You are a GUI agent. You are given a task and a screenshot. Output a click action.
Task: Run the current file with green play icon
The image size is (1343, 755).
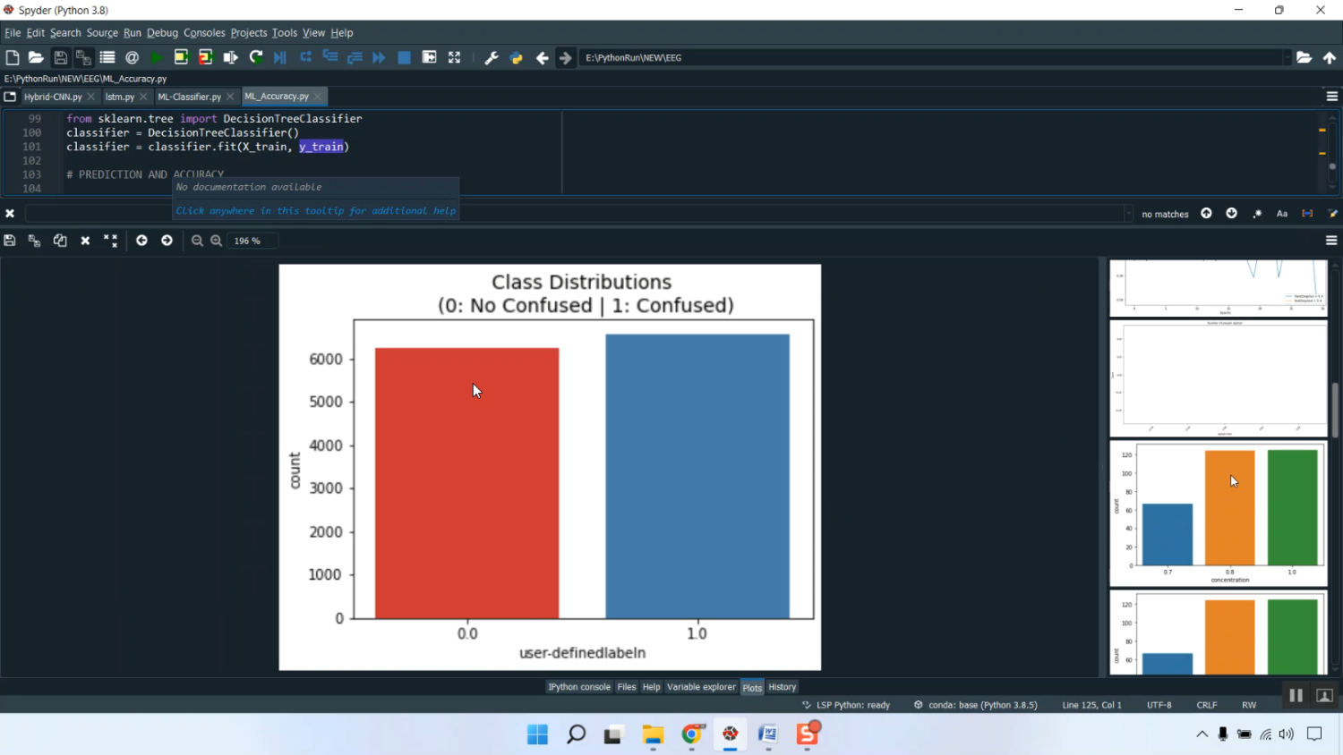[x=157, y=57]
